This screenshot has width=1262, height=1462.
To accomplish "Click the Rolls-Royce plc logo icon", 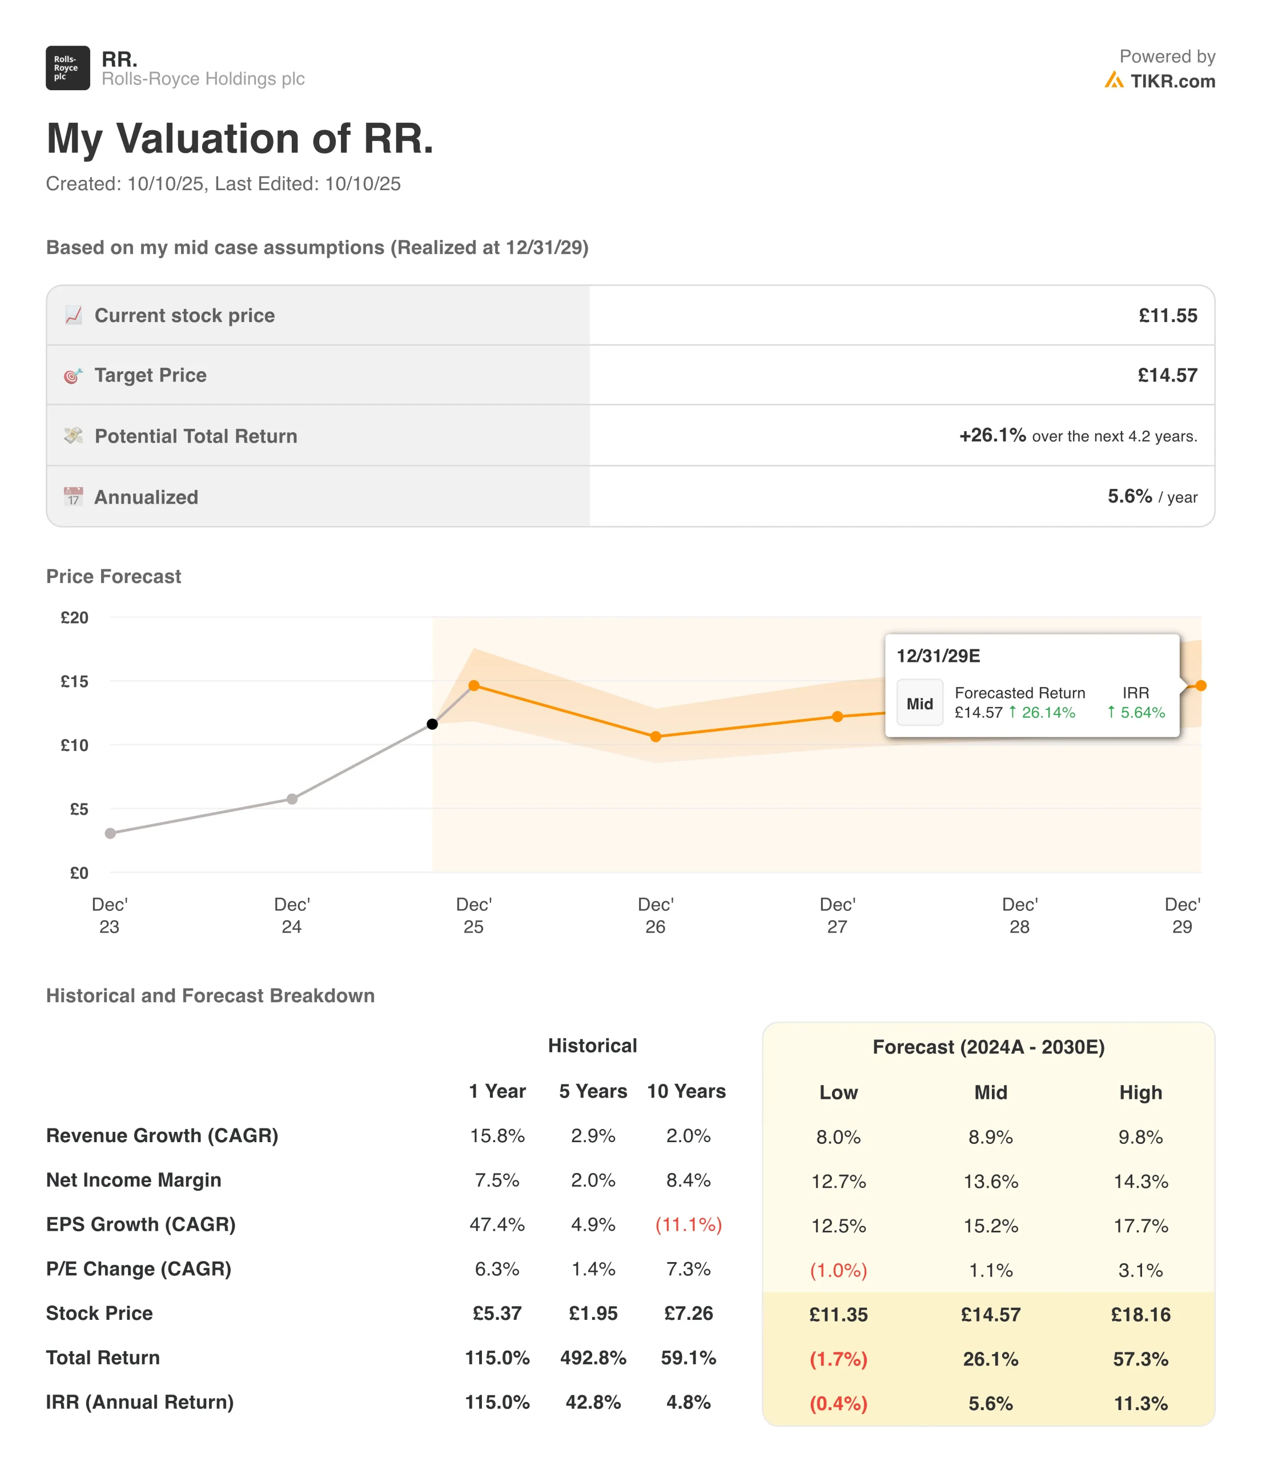I will click(x=68, y=68).
